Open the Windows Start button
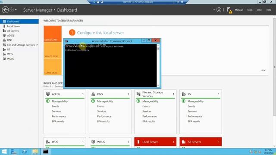276x155 pixels. [x=4, y=152]
